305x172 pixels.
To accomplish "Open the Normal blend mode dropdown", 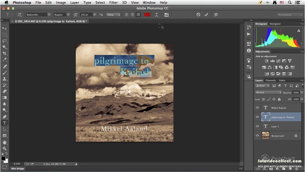I will (268, 93).
